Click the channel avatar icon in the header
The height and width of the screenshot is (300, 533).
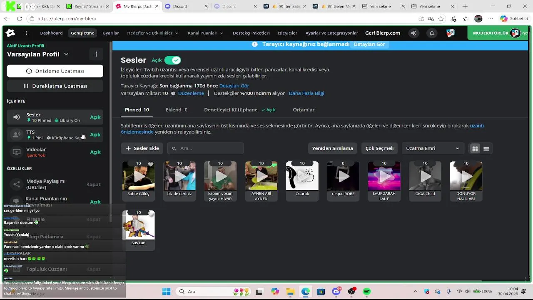pyautogui.click(x=450, y=33)
